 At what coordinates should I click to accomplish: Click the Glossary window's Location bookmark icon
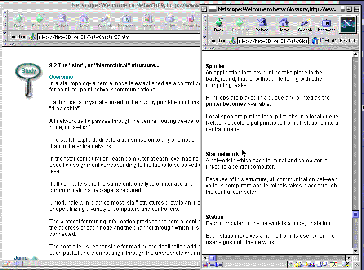[x=232, y=41]
